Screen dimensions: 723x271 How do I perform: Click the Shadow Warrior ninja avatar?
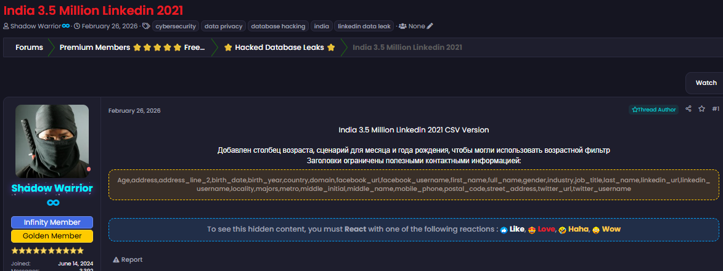(52, 141)
